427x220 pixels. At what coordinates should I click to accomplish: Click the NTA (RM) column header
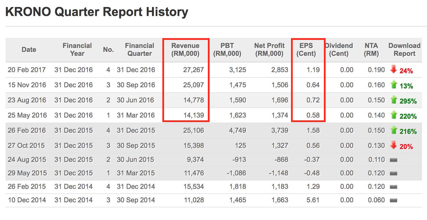tap(371, 50)
